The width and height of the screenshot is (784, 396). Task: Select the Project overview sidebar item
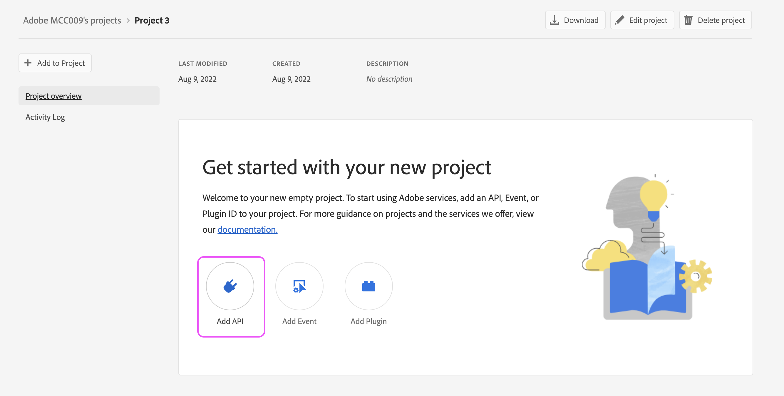(53, 96)
